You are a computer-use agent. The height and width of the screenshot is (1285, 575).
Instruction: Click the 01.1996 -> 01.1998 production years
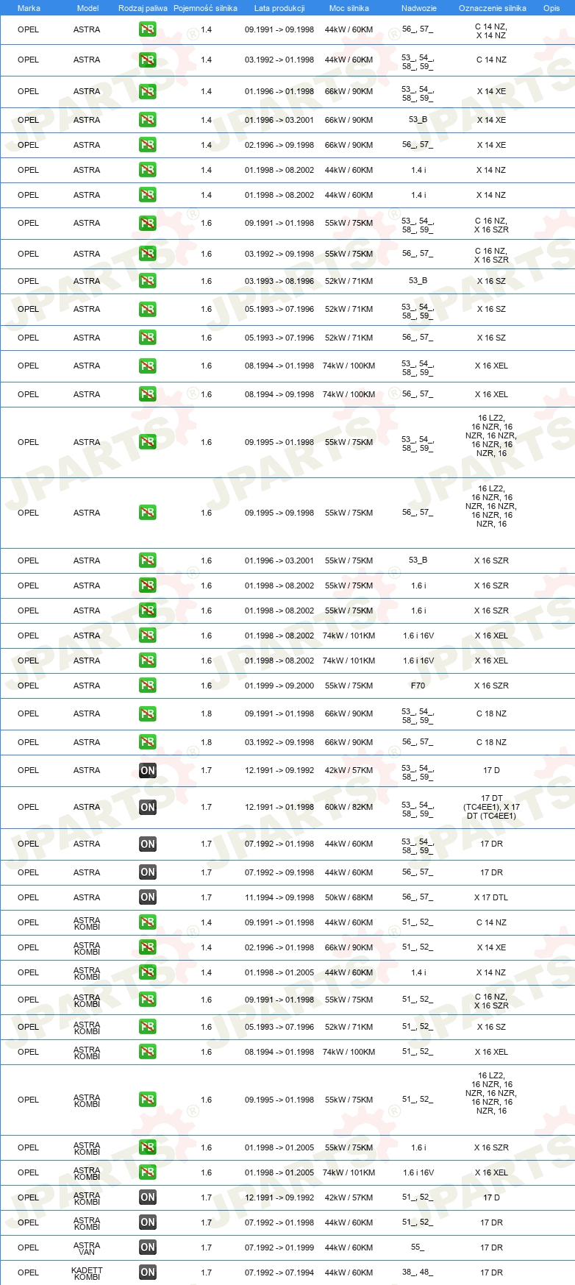pyautogui.click(x=279, y=91)
